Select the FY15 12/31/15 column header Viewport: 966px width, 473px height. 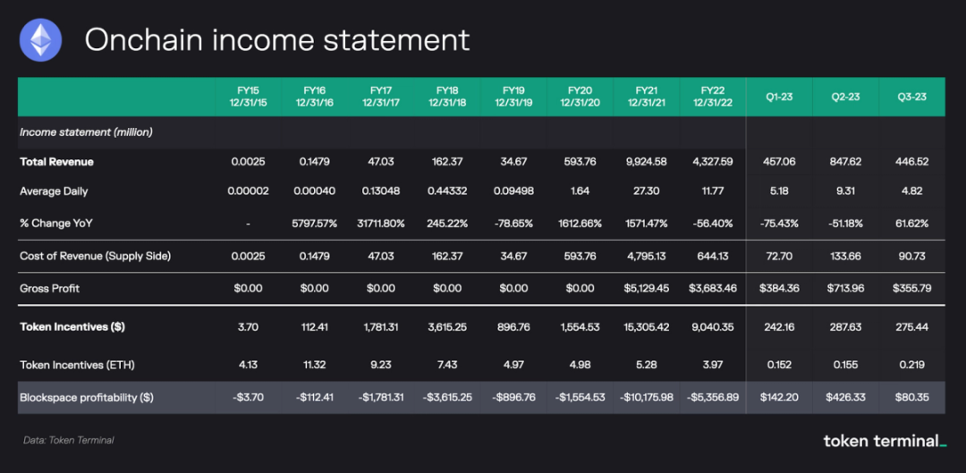[248, 97]
